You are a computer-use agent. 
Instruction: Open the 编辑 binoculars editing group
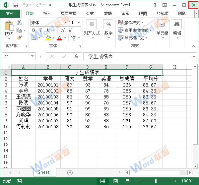pyautogui.click(x=177, y=28)
